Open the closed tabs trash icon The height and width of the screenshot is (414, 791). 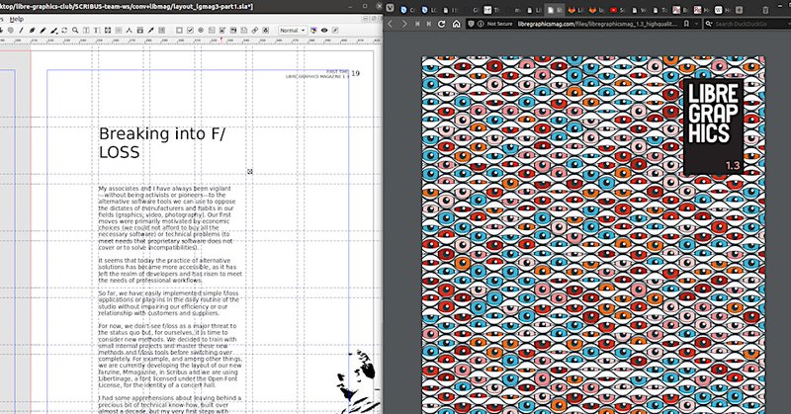tap(765, 10)
